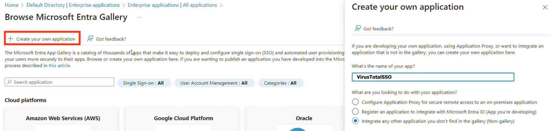Select Configure Application Proxy radio option
The height and width of the screenshot is (131, 552).
(x=355, y=102)
